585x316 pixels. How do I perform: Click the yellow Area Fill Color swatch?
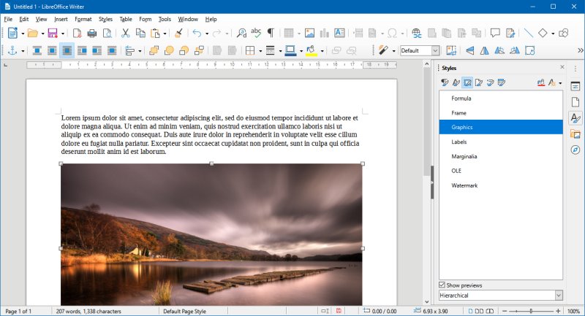312,50
